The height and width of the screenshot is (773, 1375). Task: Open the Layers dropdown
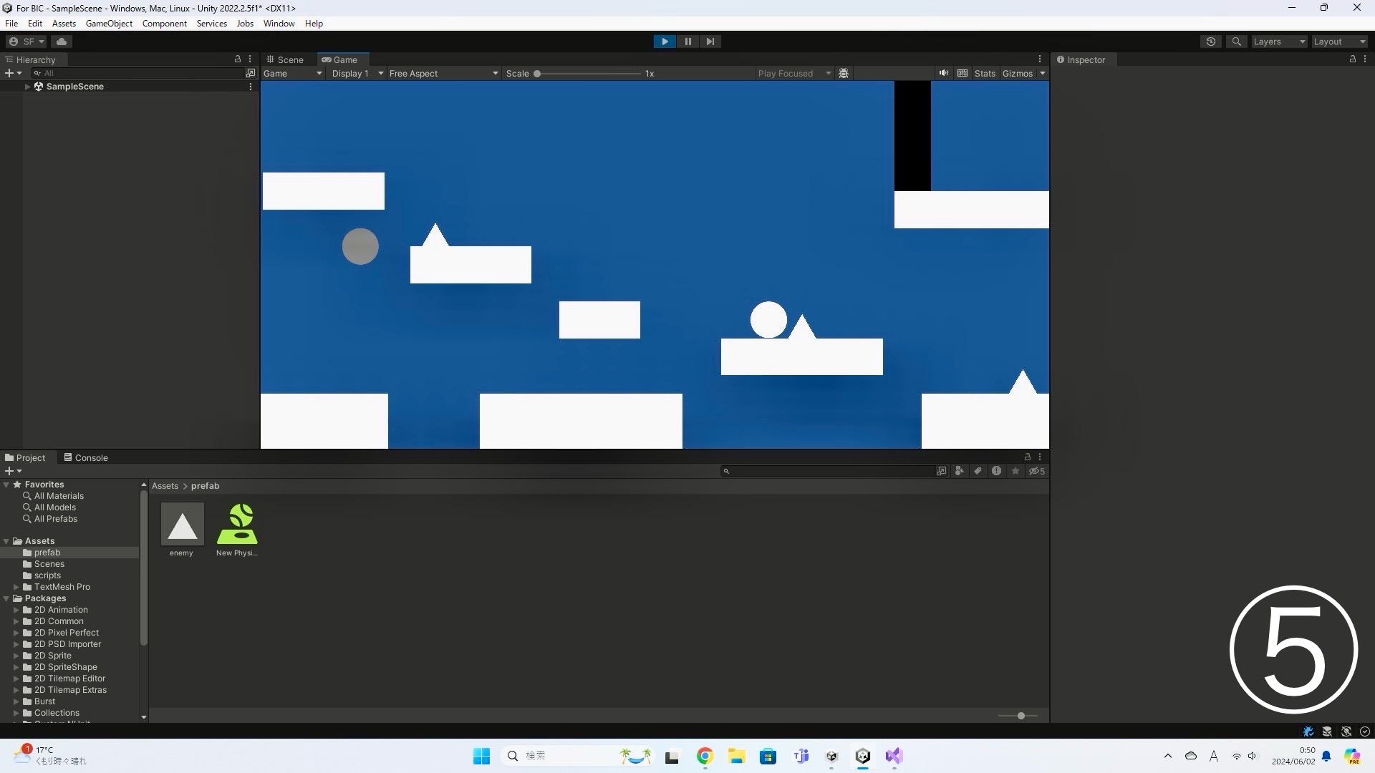tap(1279, 42)
